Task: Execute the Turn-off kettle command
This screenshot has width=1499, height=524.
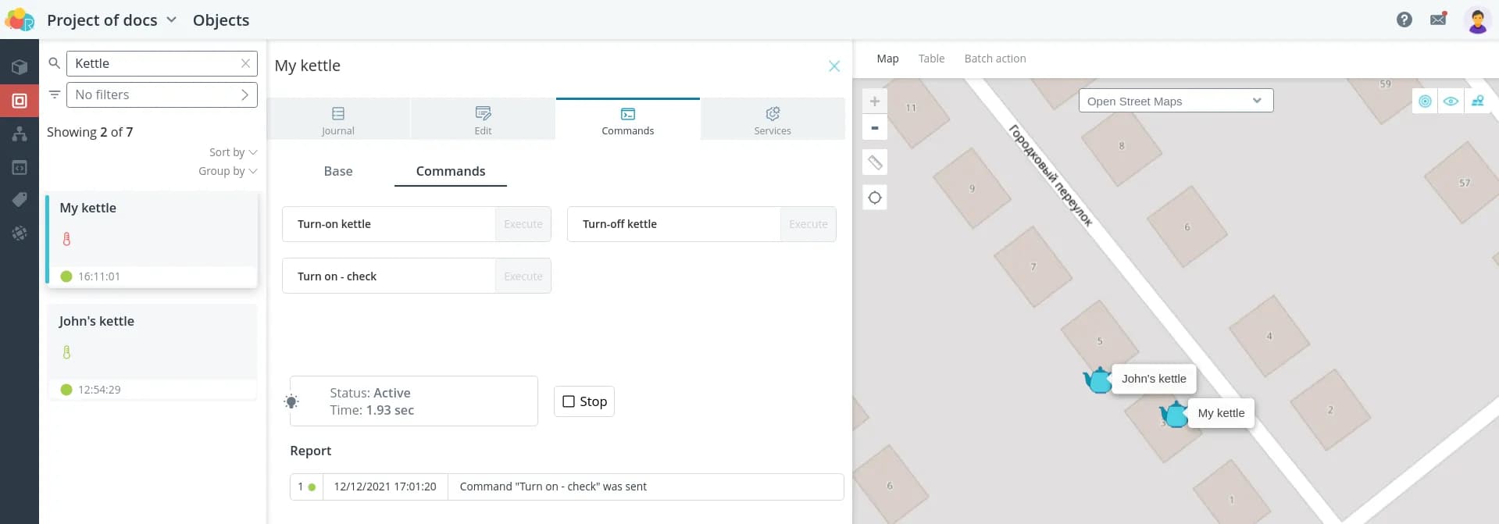Action: [x=808, y=224]
